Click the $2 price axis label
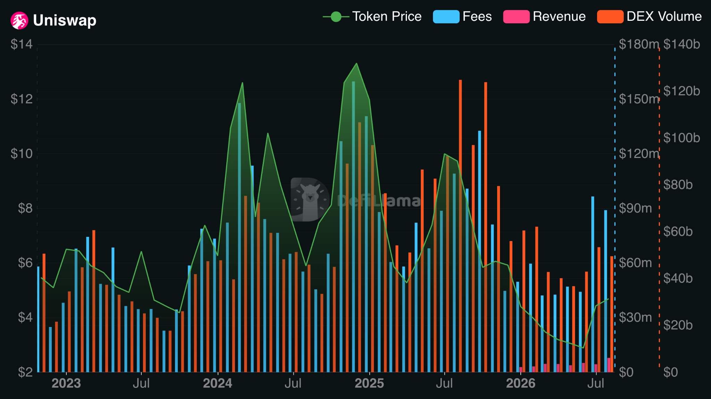Viewport: 711px width, 399px height. 25,372
